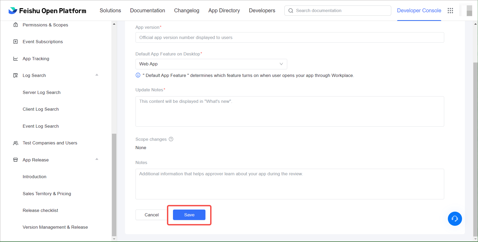This screenshot has width=478, height=242.
Task: Collapse the App Release section
Action: (x=97, y=159)
